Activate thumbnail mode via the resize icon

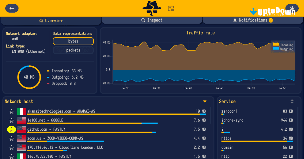(171, 8)
